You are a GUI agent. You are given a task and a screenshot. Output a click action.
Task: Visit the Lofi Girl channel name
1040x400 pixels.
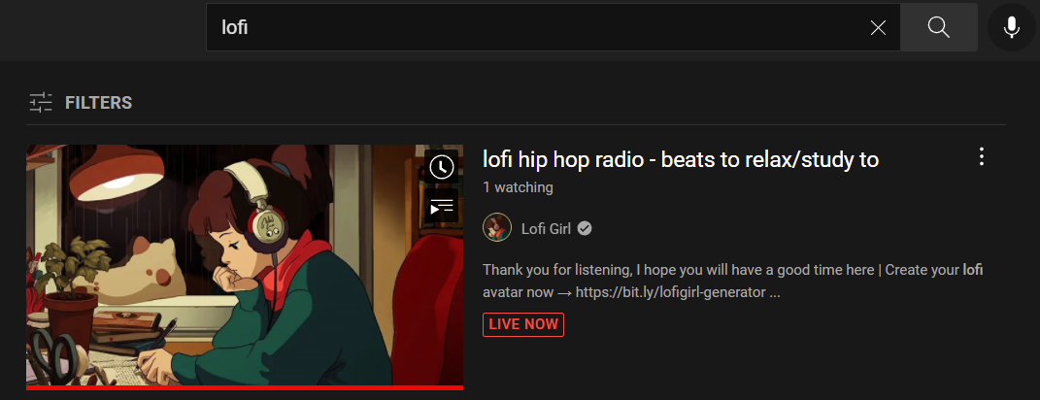click(548, 229)
